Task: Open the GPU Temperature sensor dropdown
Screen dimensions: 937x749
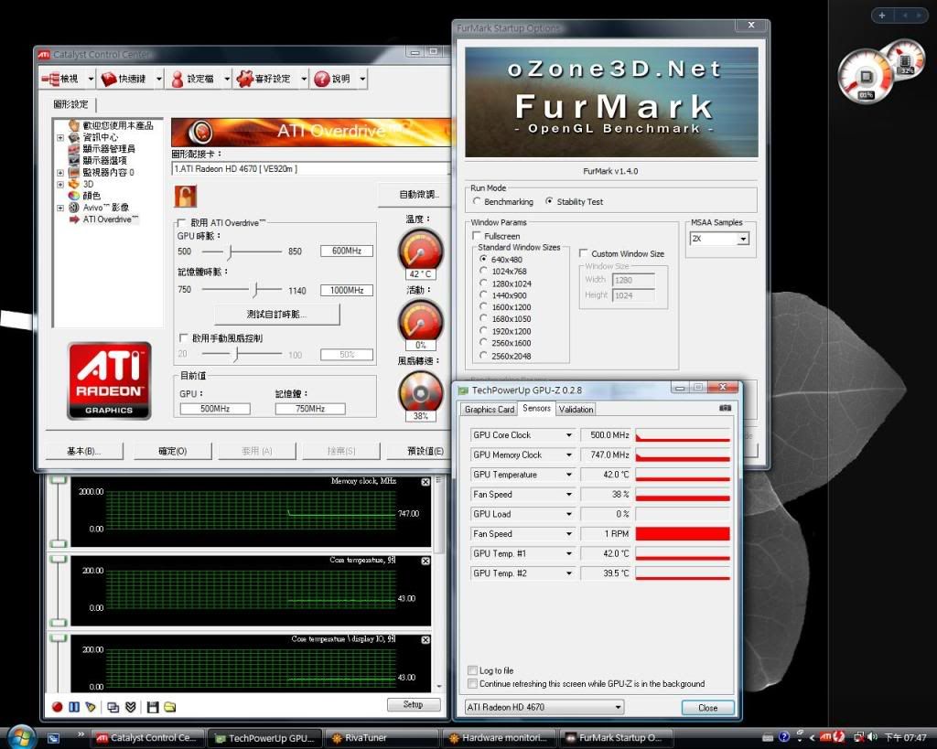Action: (x=569, y=475)
